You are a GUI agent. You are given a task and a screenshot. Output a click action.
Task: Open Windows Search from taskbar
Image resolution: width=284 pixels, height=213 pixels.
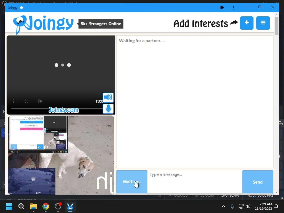coord(21,206)
